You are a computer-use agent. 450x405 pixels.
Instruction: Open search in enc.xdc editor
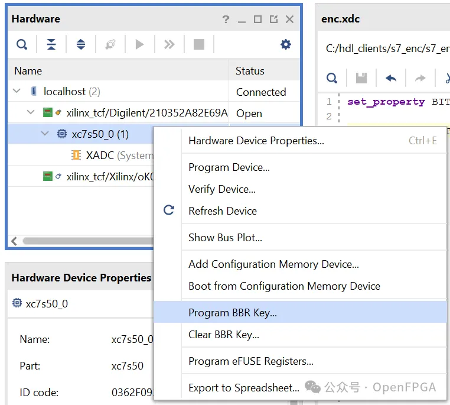tap(332, 78)
